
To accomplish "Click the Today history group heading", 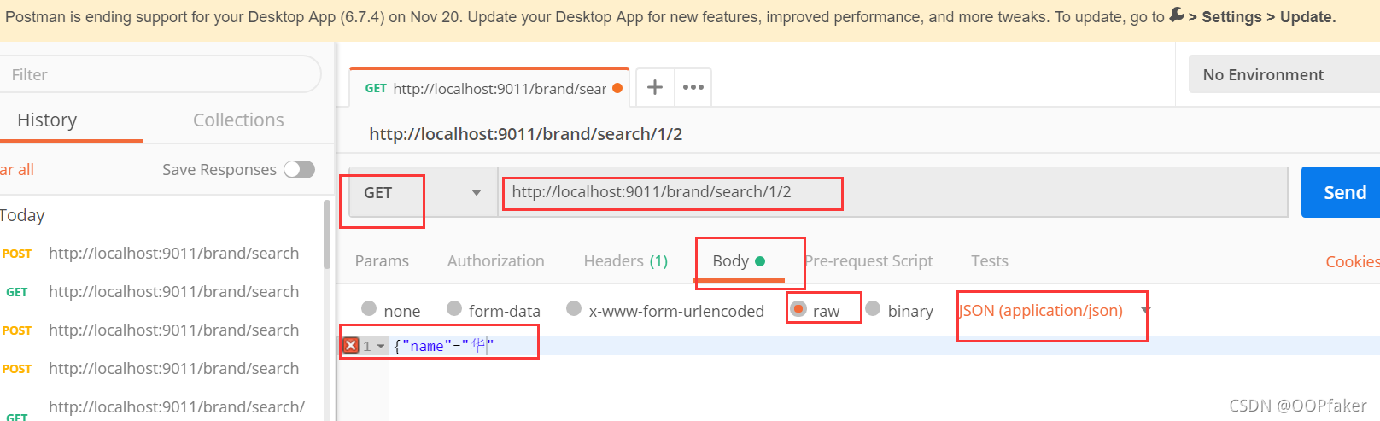I will click(x=22, y=215).
